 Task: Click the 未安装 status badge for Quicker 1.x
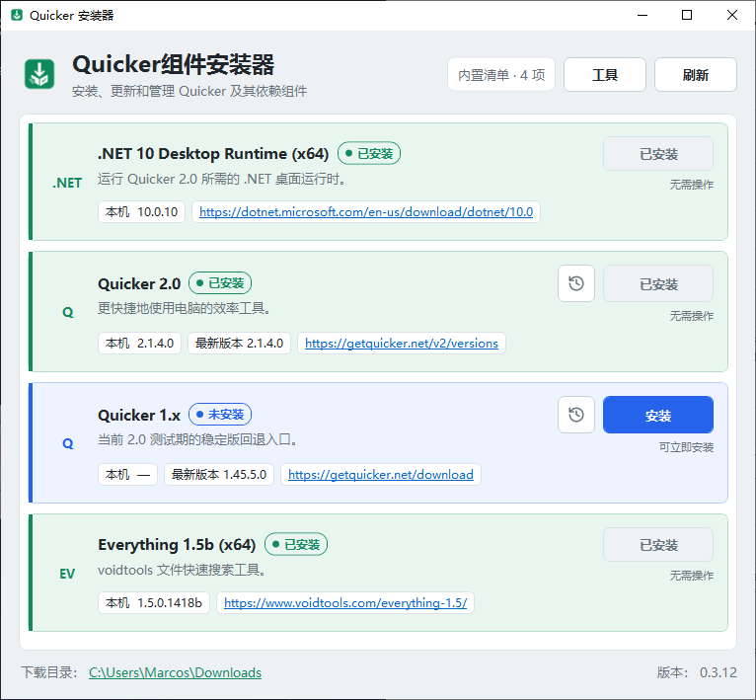220,414
